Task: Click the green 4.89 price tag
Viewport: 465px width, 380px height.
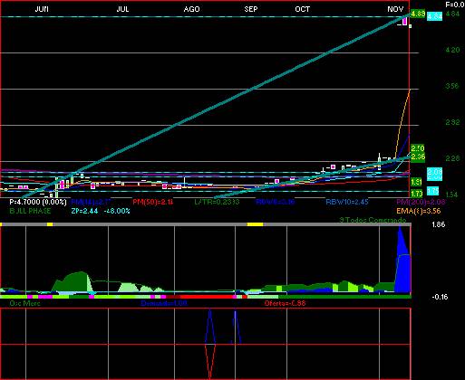Action: coord(418,14)
